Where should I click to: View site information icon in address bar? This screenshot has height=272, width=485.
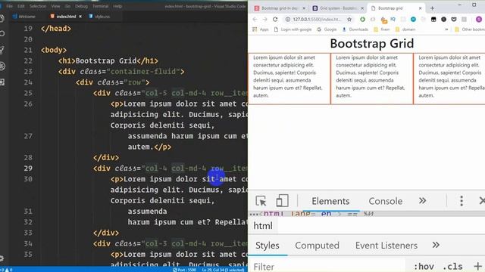pyautogui.click(x=288, y=19)
